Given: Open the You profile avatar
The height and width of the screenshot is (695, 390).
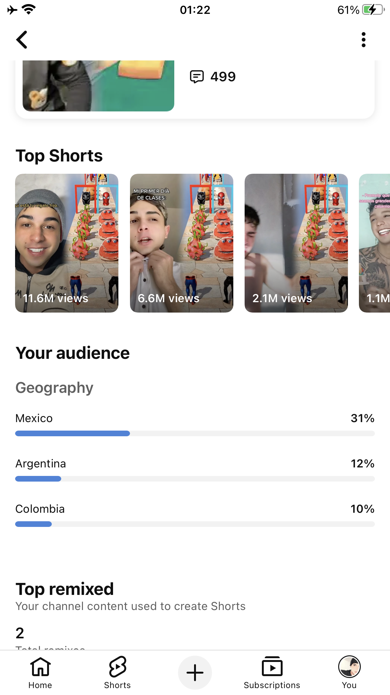Looking at the screenshot, I should (x=349, y=672).
